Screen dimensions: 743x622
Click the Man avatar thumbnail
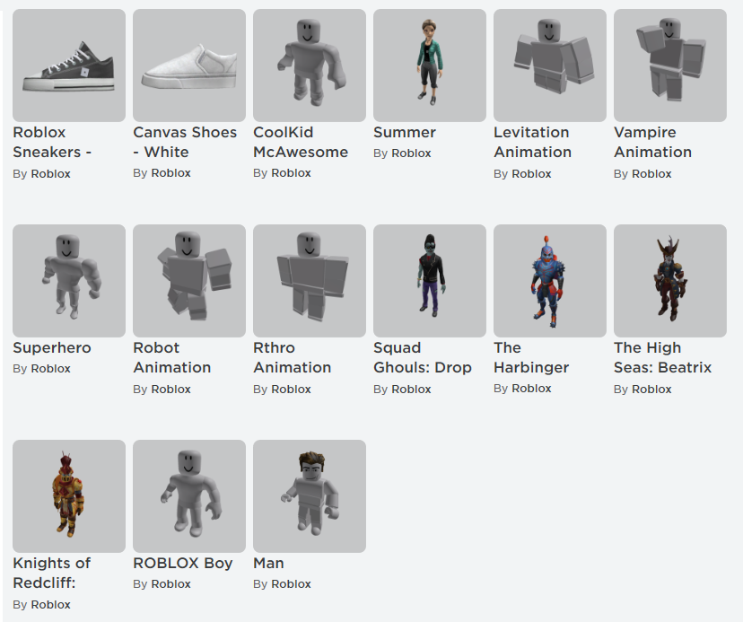tap(310, 496)
